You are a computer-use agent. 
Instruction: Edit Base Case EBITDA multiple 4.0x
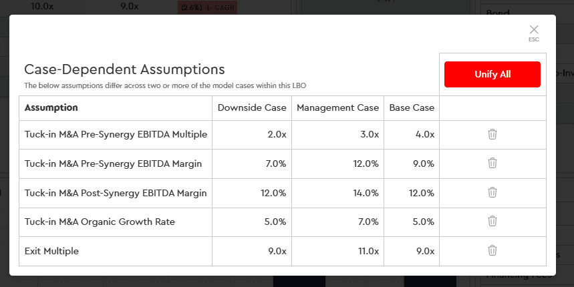424,134
